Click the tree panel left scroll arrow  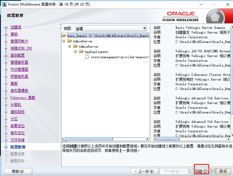(x=63, y=139)
